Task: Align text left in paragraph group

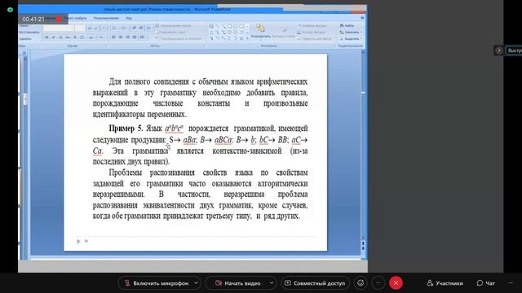Action: tap(113, 37)
